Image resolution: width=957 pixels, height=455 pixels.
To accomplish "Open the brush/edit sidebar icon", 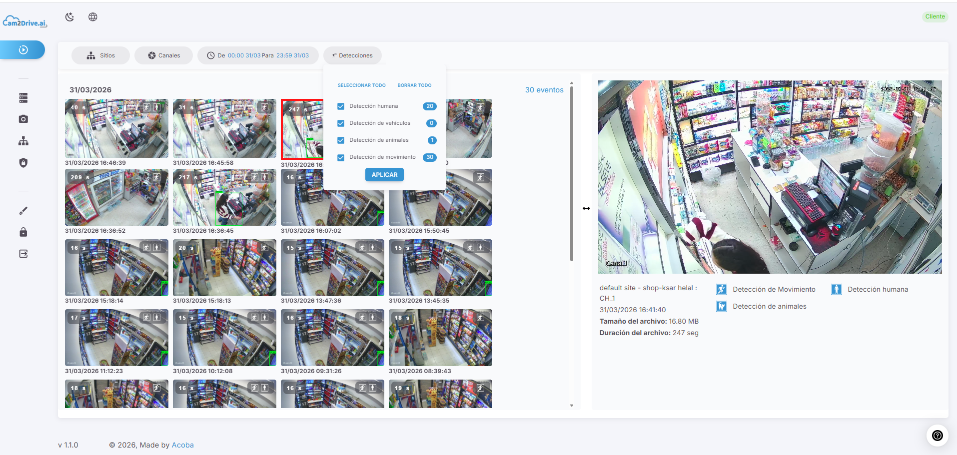I will click(23, 211).
